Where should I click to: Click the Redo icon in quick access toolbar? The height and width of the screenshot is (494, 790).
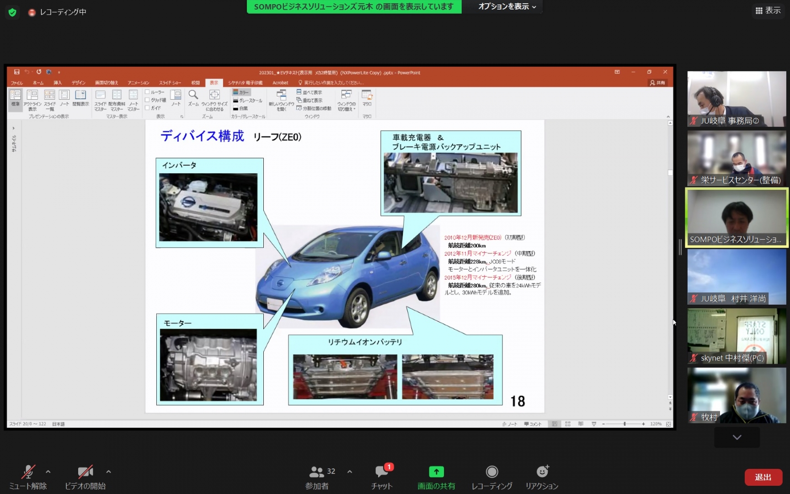pos(39,72)
